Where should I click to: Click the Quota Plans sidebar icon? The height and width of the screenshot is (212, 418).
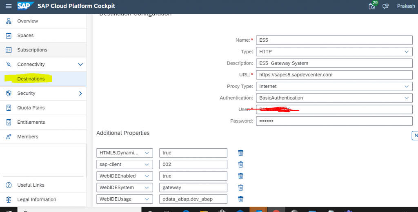9,108
